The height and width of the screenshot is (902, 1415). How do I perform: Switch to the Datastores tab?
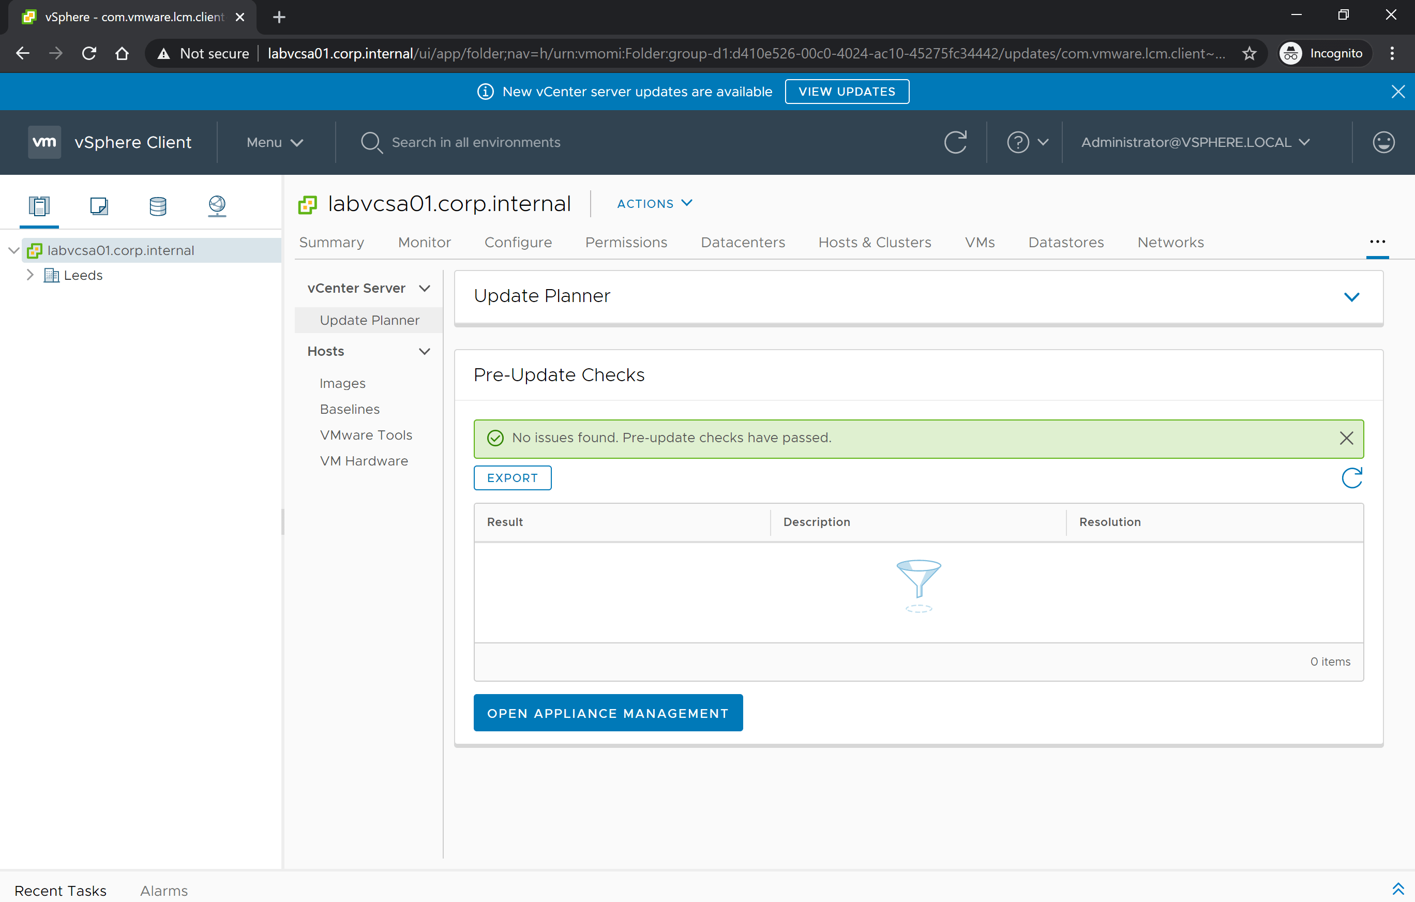[x=1066, y=242]
